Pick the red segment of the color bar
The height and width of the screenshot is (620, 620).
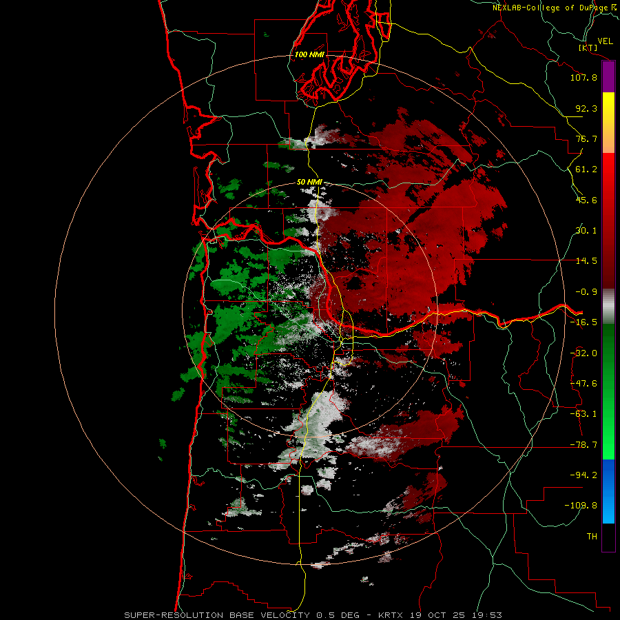[x=608, y=220]
